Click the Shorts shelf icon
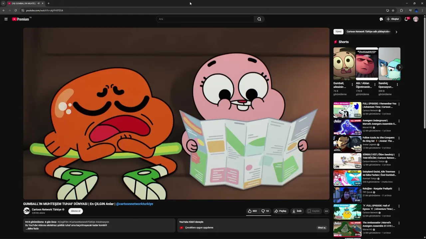 click(335, 42)
